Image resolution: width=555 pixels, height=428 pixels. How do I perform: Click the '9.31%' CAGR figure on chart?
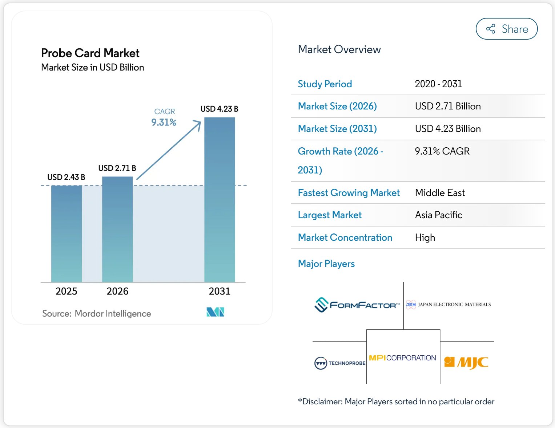tap(164, 122)
